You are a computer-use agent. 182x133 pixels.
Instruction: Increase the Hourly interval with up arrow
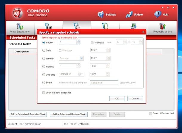coord(78,41)
